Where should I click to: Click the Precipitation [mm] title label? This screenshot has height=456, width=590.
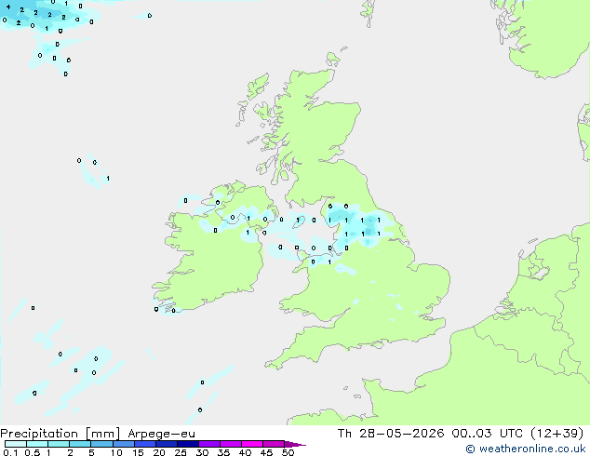60,434
